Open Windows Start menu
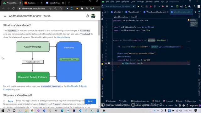Screen dimensions: 201x113 (3, 110)
